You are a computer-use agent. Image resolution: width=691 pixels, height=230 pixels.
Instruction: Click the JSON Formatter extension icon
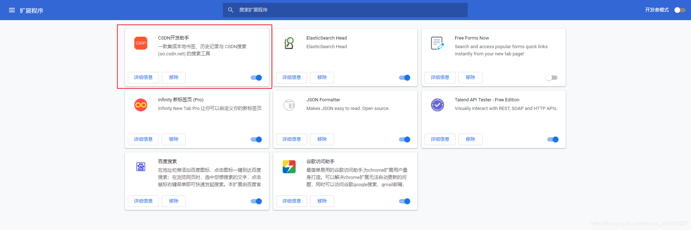(289, 105)
